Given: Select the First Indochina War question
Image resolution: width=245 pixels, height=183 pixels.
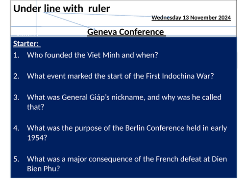Looking at the screenshot, I should (x=121, y=76).
